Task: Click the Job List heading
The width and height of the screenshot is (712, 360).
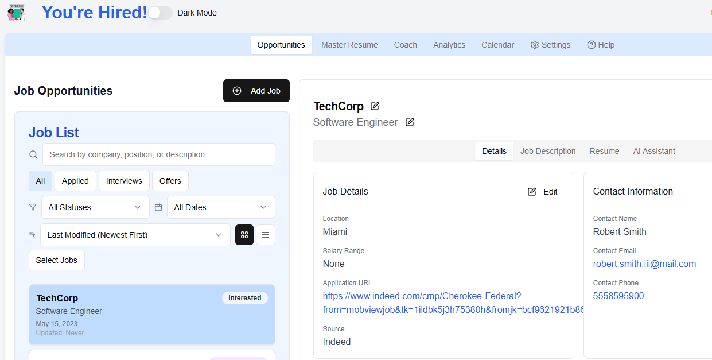Action: pyautogui.click(x=54, y=133)
